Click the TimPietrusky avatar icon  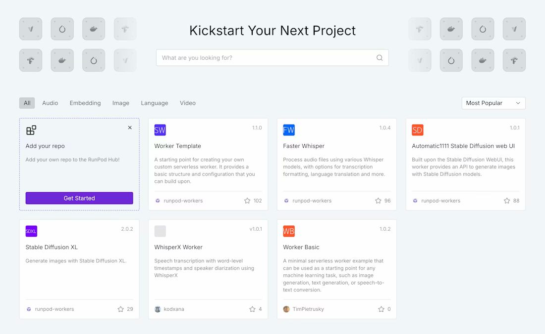coord(286,309)
